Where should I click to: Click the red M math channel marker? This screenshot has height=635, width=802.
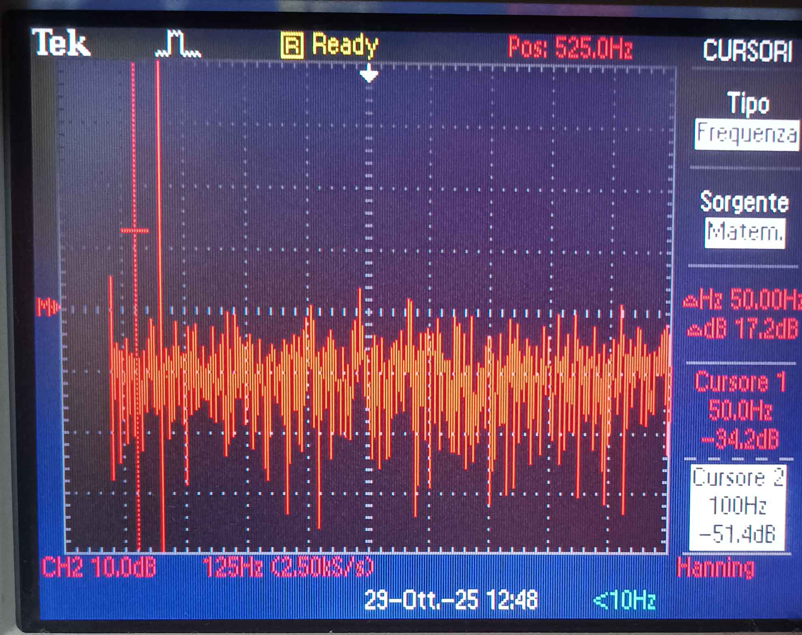(47, 307)
